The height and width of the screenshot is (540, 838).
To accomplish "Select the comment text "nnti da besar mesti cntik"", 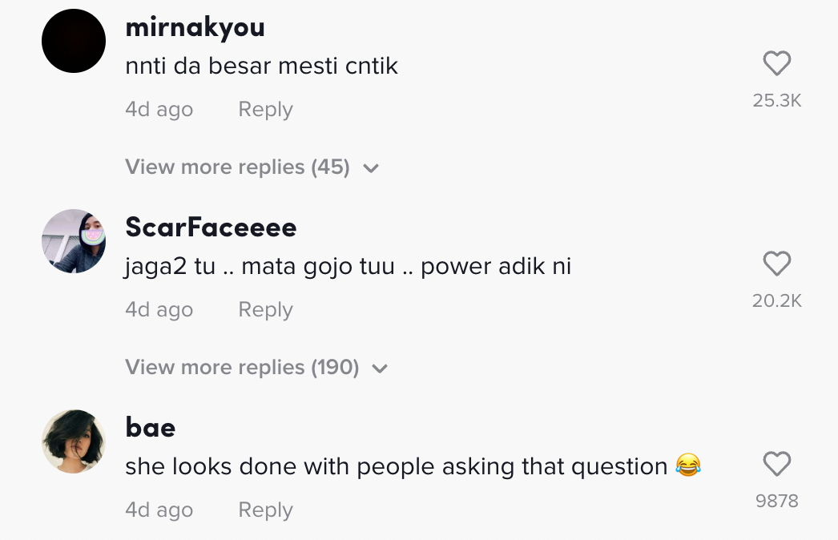I will click(261, 66).
